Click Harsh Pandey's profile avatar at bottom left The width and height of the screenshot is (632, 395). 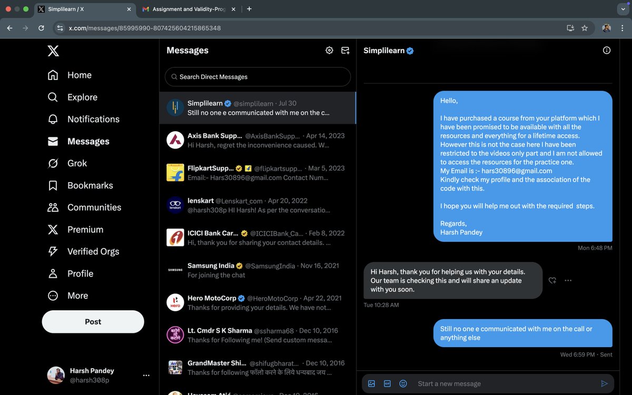(56, 376)
